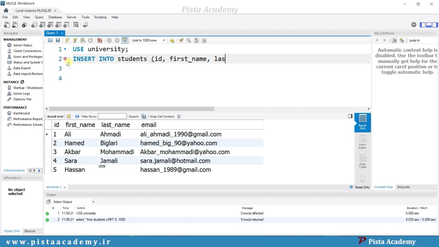Stop the running query icon
Viewport: 439px width, 247px height.
pos(91,40)
